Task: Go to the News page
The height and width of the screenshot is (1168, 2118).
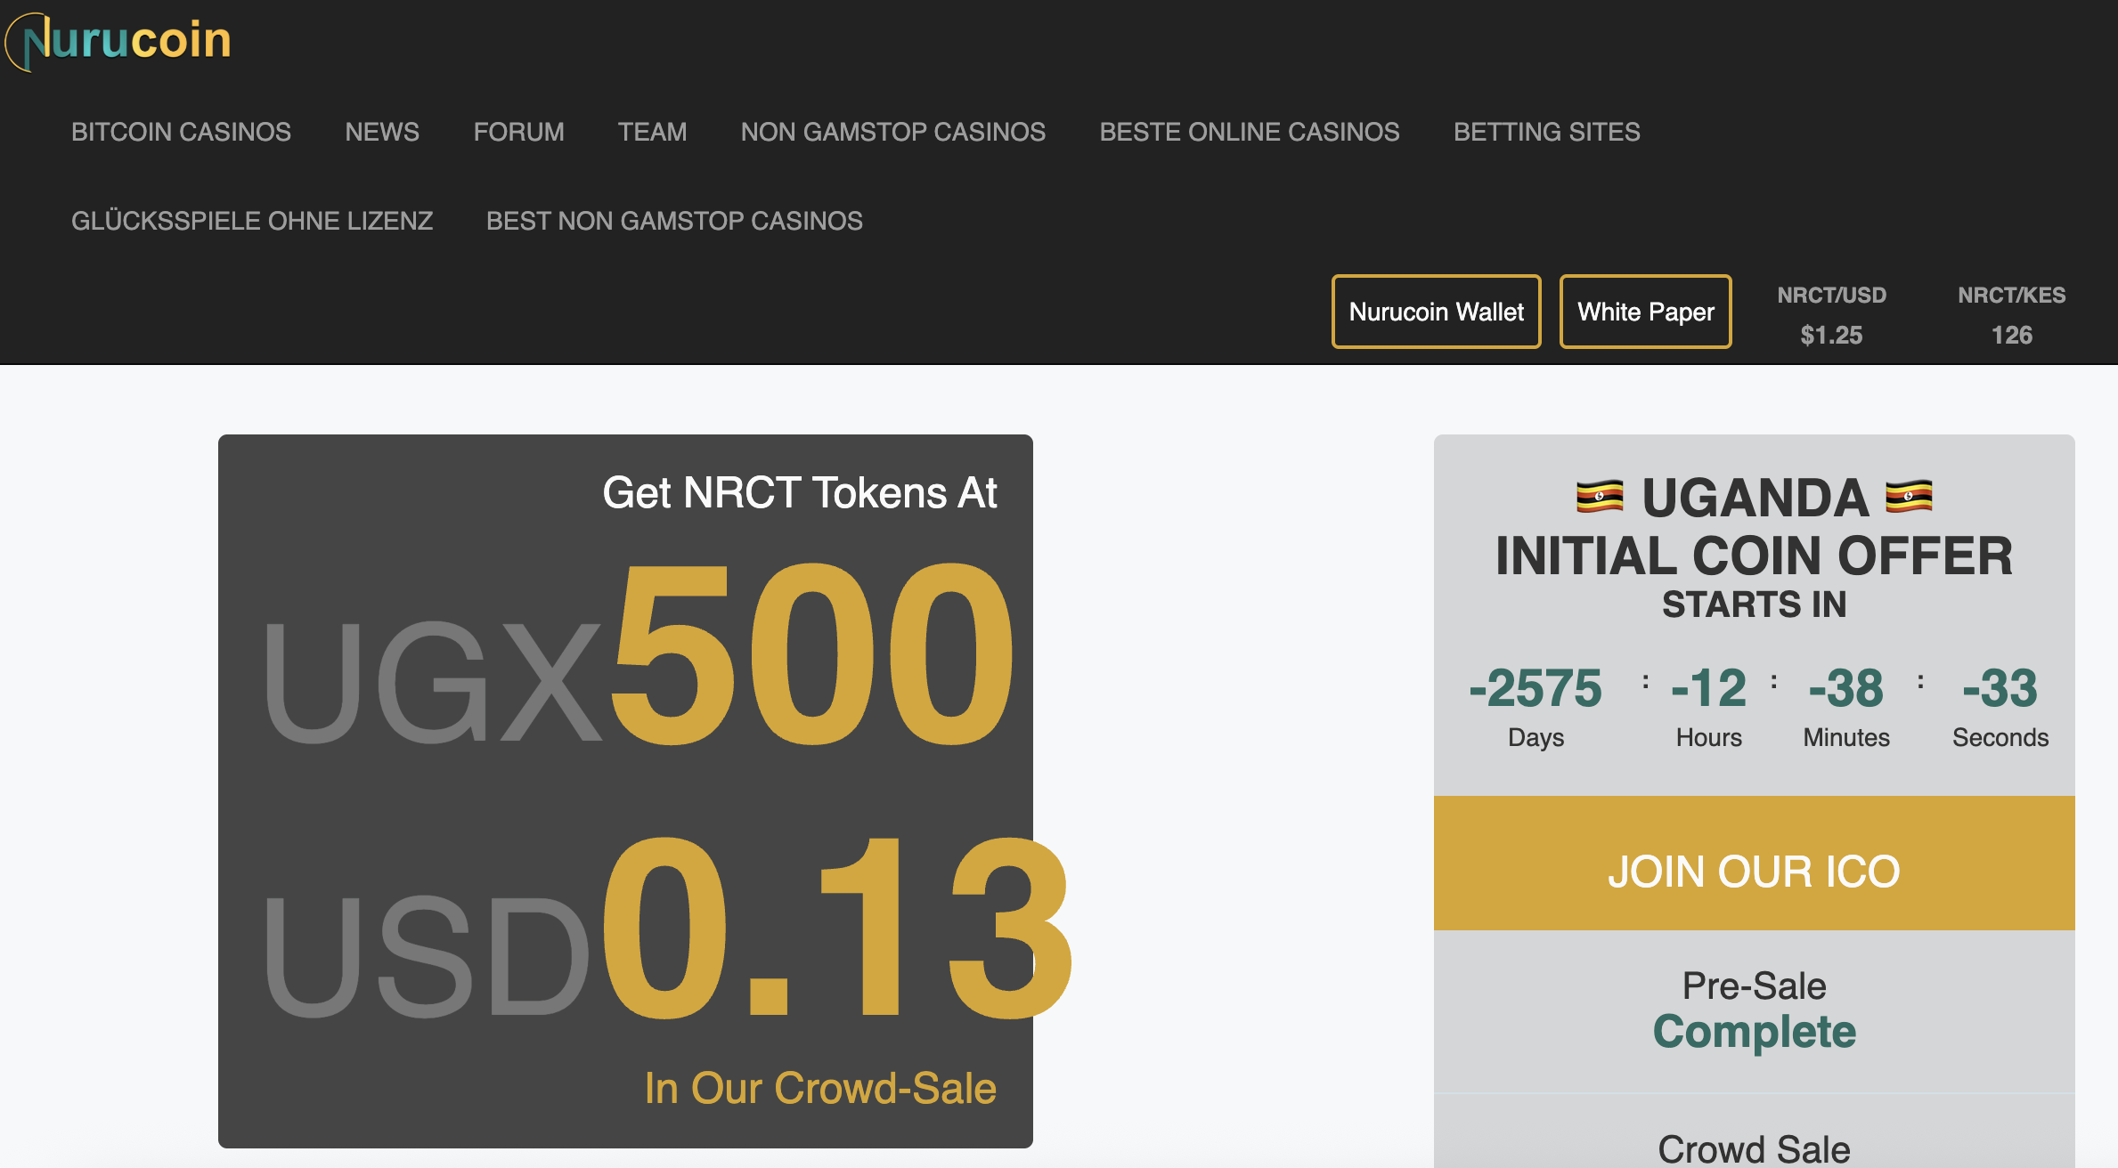Action: 381,132
